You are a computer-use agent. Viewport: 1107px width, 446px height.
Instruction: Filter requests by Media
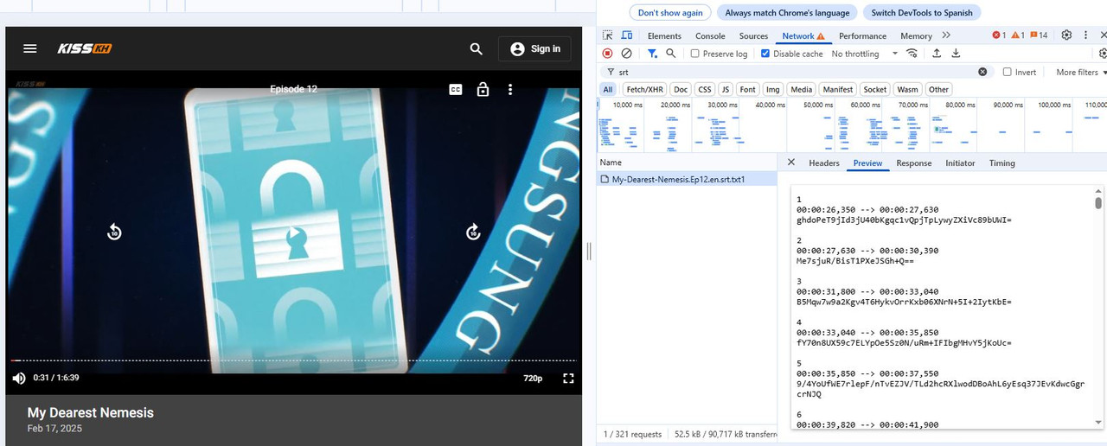pos(802,90)
